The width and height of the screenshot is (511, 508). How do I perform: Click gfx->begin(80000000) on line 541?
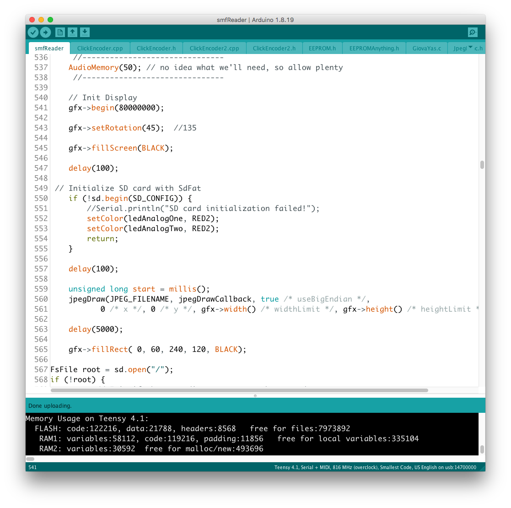click(x=116, y=108)
